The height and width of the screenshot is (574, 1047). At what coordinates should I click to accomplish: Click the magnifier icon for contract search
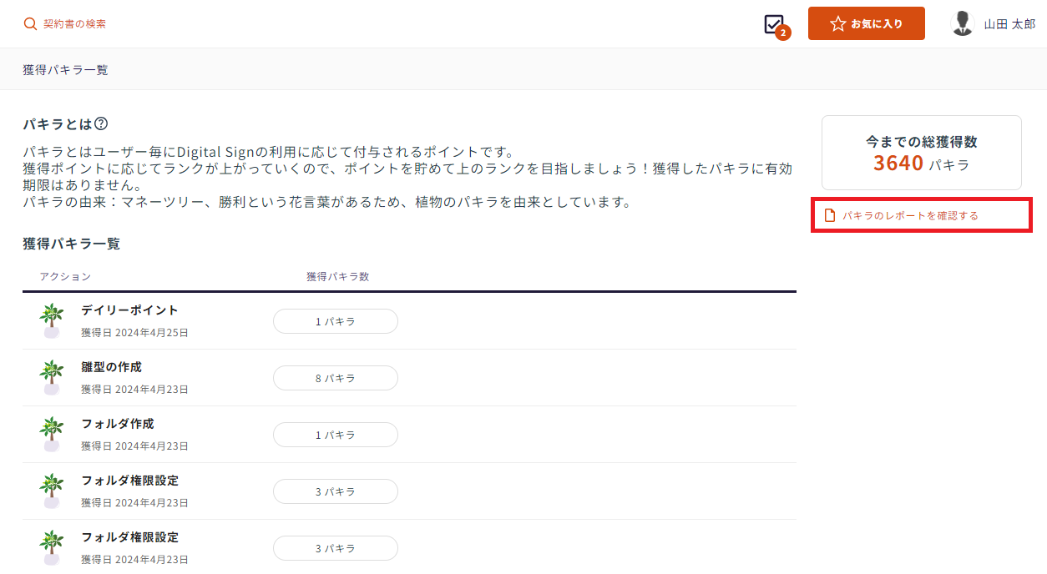pos(30,24)
